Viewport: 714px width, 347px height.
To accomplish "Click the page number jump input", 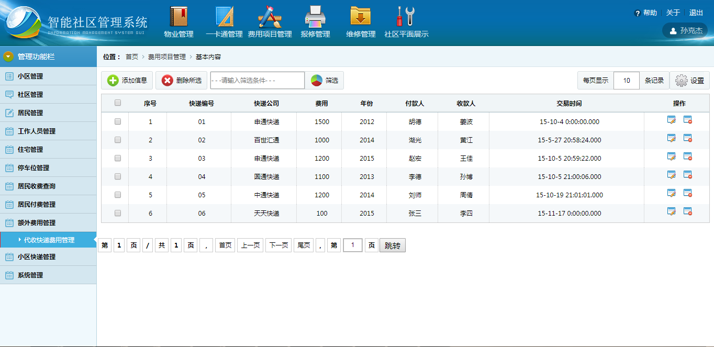I will 353,245.
